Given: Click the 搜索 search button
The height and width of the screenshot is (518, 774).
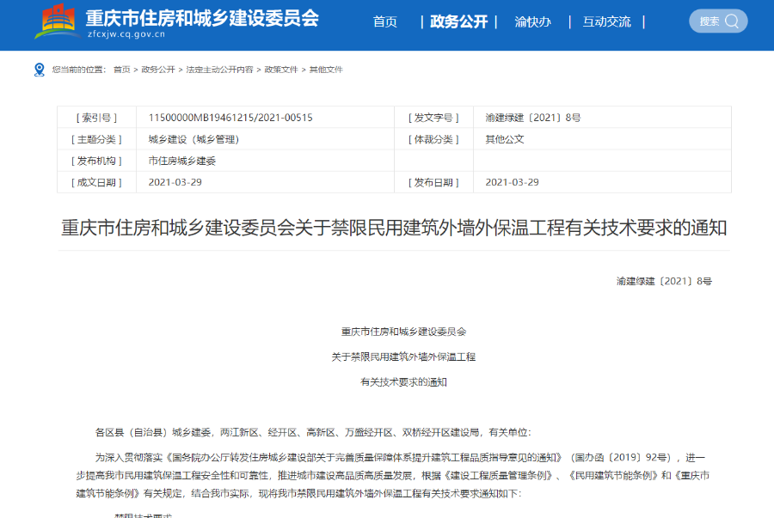Looking at the screenshot, I should coord(718,21).
